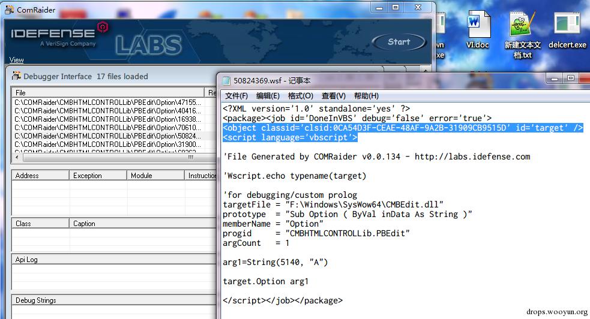Open the 查看(V) menu in Notepad
The height and width of the screenshot is (319, 590).
[x=333, y=96]
